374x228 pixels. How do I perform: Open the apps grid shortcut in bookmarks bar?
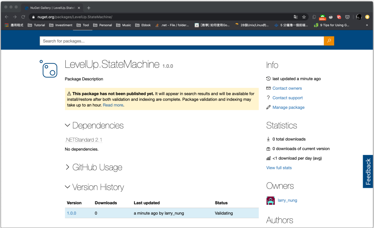tap(14, 25)
